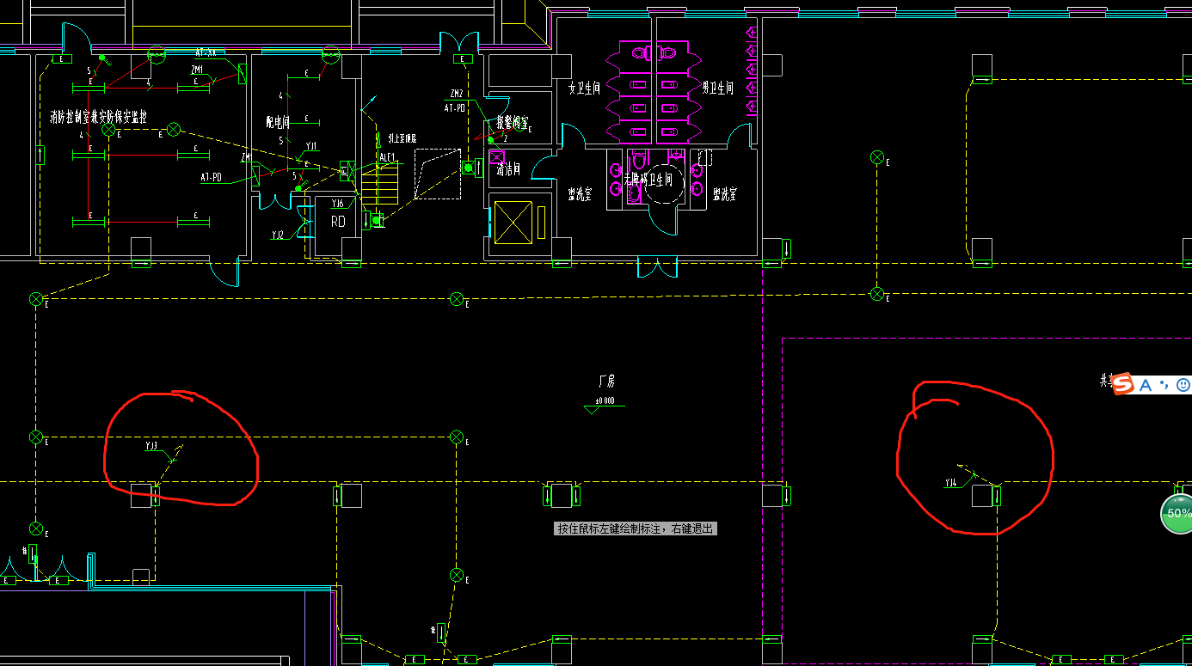Screen dimensions: 1192x666
Task: Select the 男卫生间 room label
Action: coord(717,88)
